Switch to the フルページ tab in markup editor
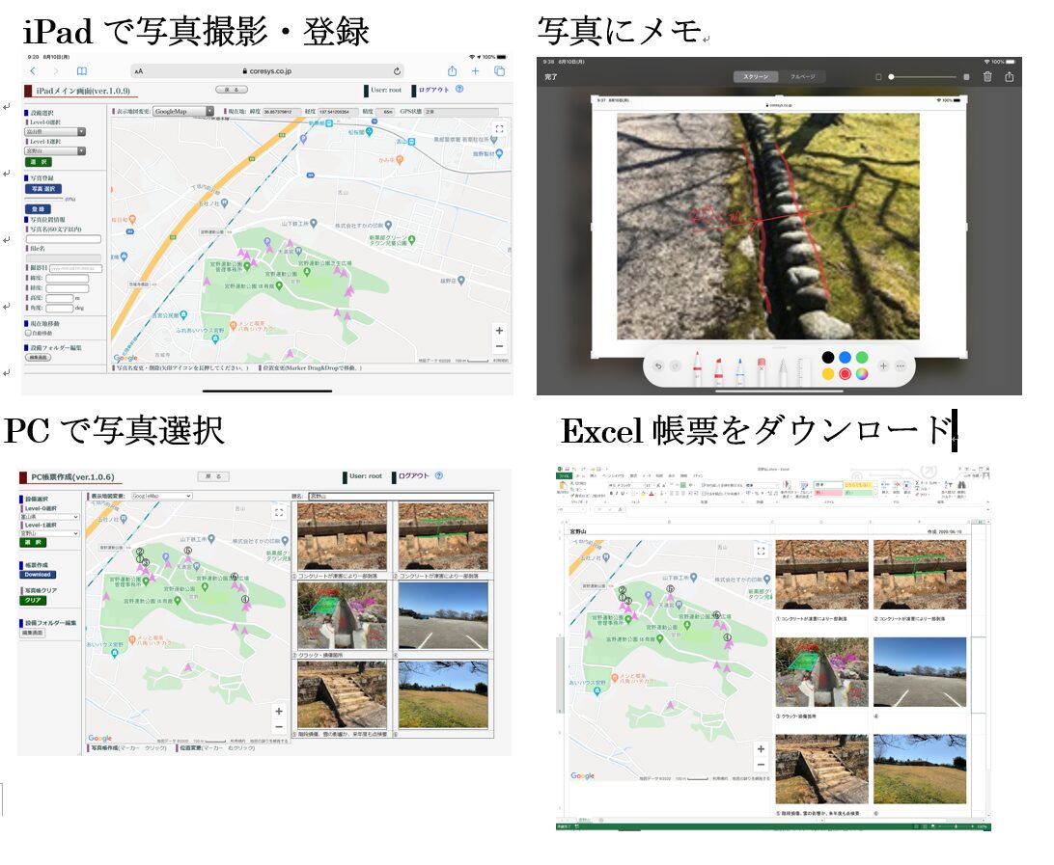Screen dimensions: 1054x865 coord(802,76)
